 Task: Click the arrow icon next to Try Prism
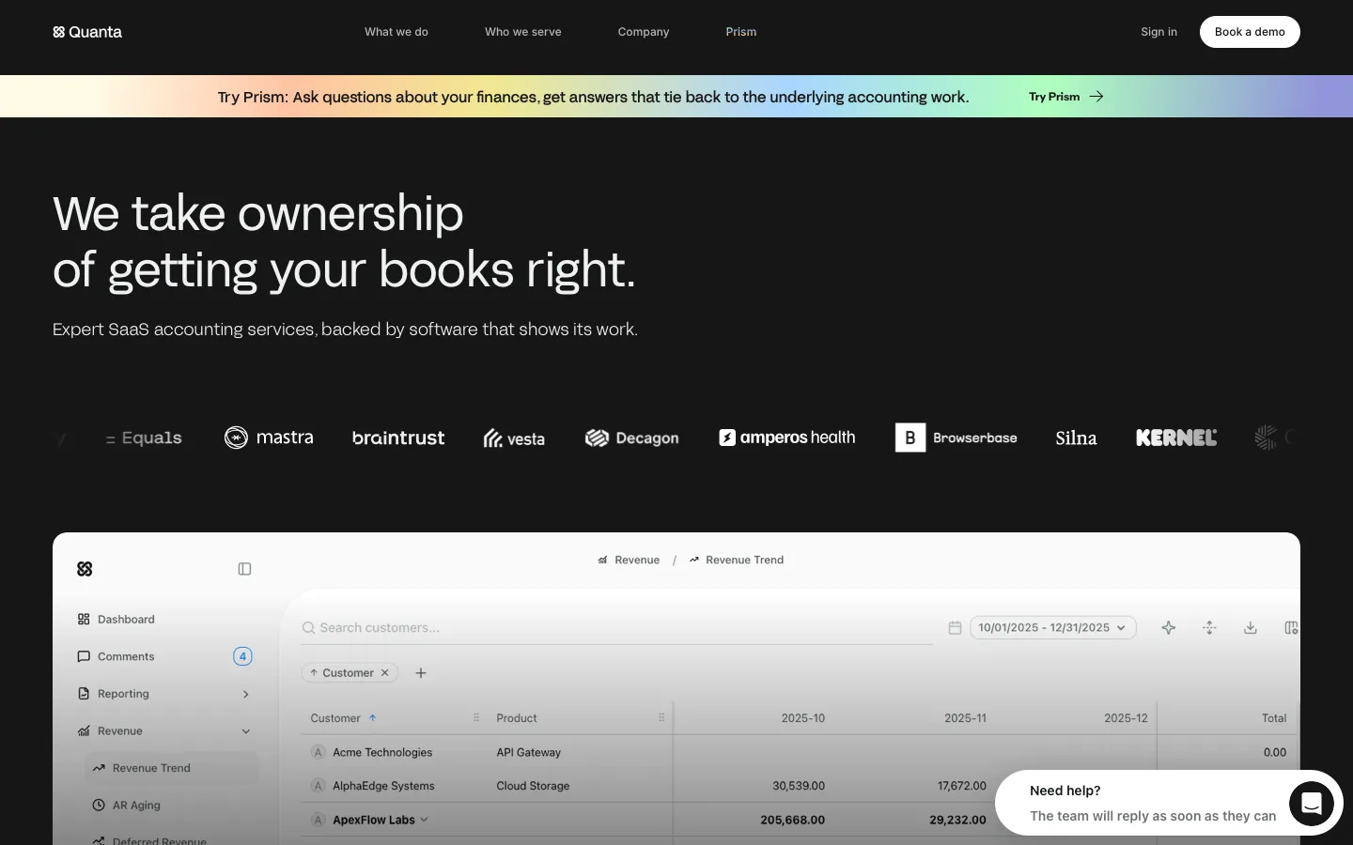[1096, 97]
